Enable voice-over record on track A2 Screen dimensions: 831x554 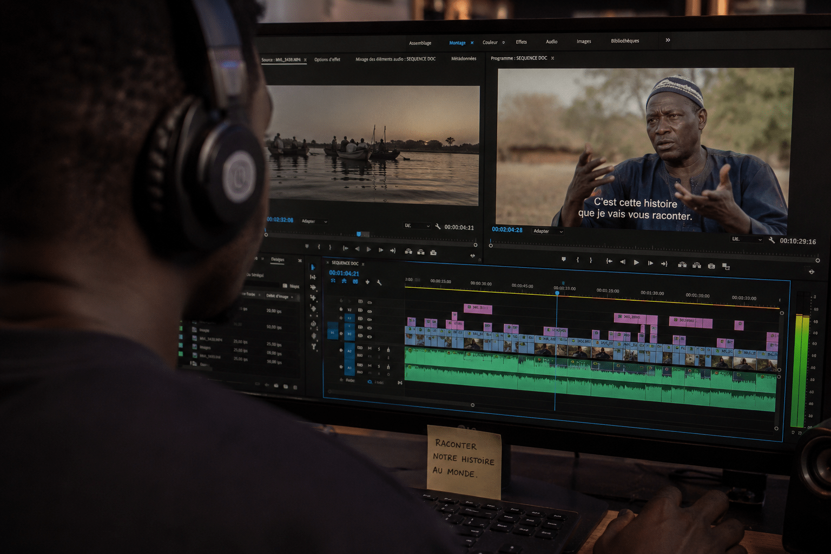coord(388,349)
